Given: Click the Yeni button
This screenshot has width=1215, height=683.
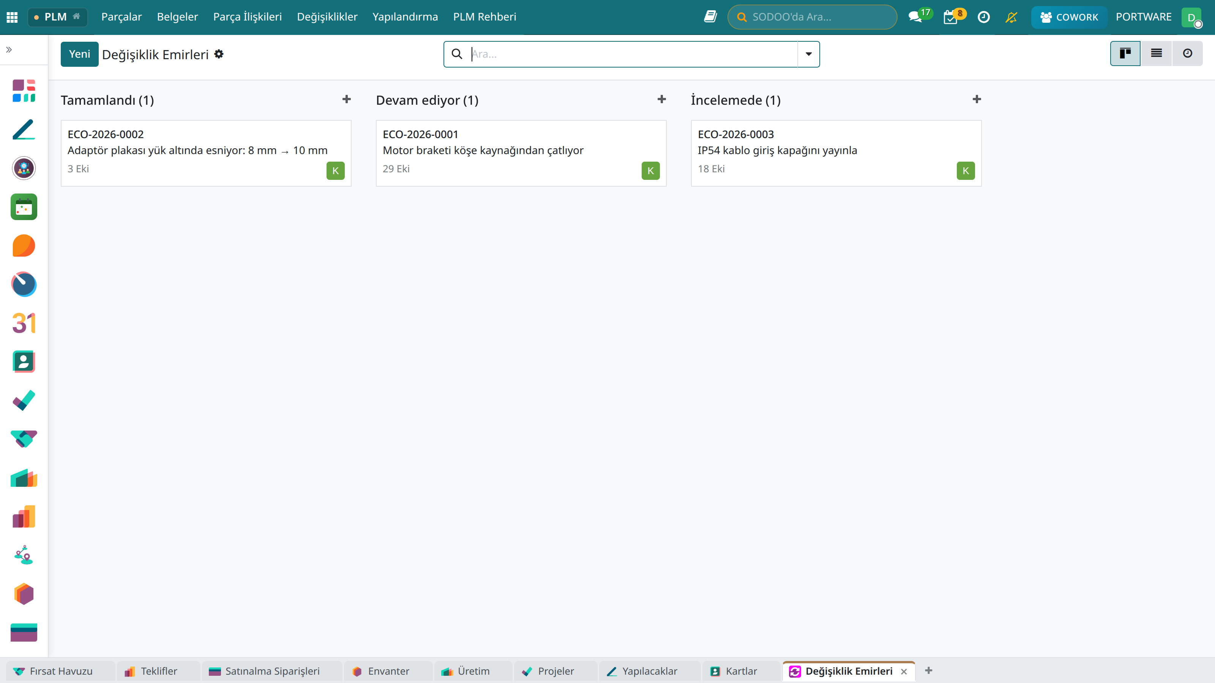Looking at the screenshot, I should point(79,54).
